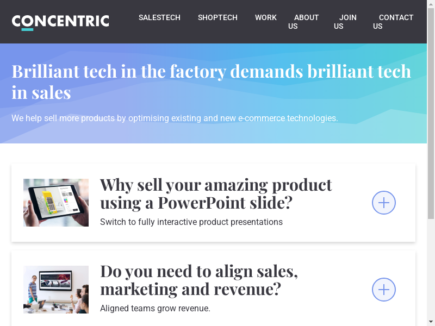Open the SALESTECH menu item
Screen dimensions: 435x326
pyautogui.click(x=159, y=17)
